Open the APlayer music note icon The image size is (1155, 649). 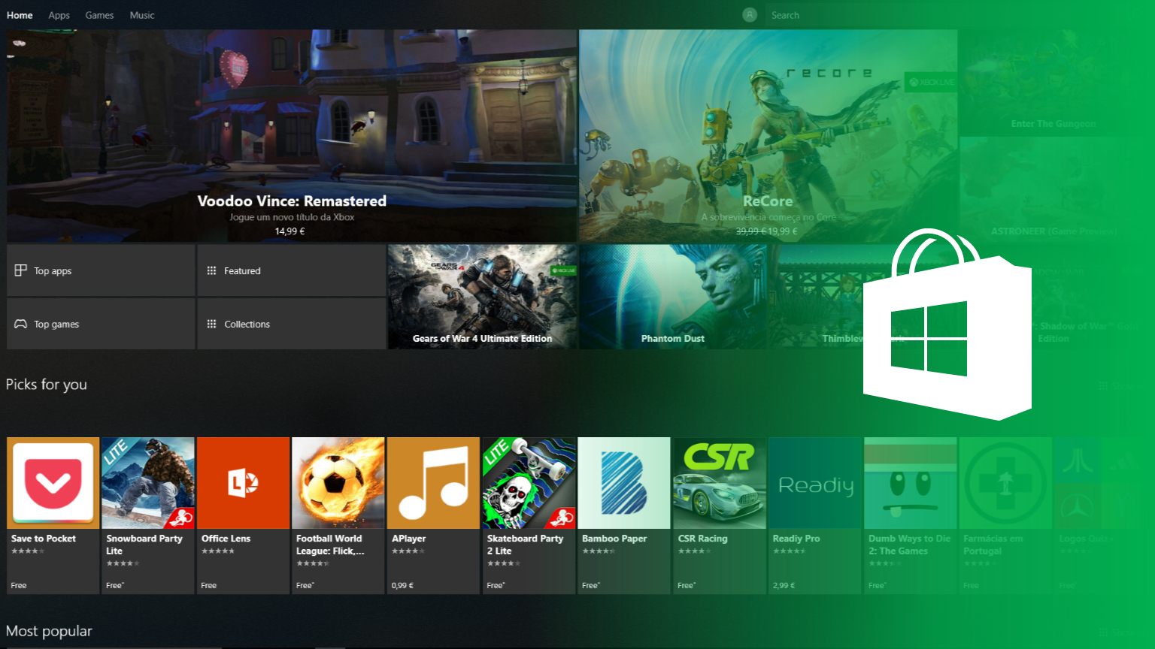[x=434, y=483]
